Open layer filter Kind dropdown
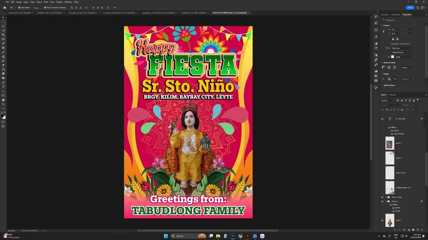This screenshot has width=428, height=240. 388,101
